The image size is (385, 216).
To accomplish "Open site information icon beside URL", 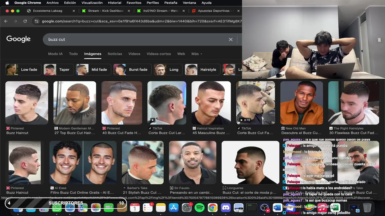I will pos(37,21).
